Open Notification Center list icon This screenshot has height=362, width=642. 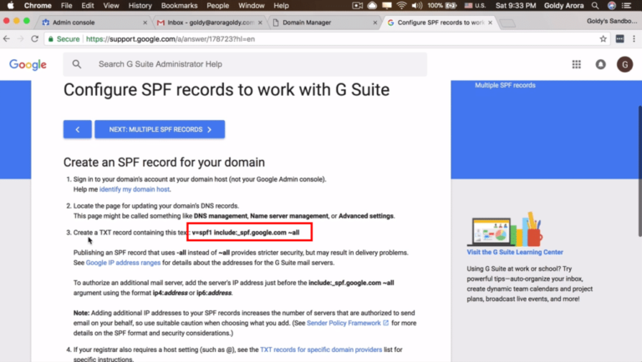click(x=626, y=6)
